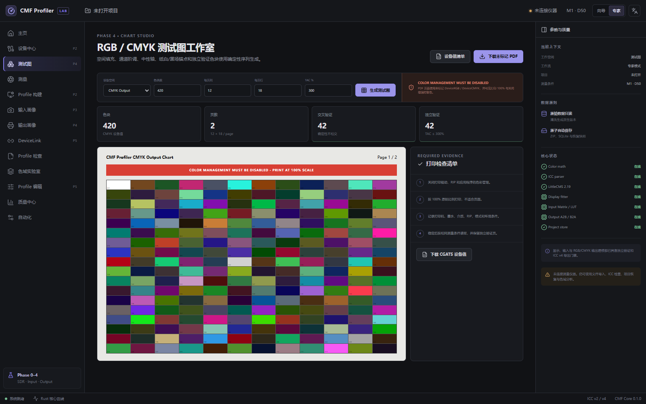
Task: Click the 每页行 input showing 18
Action: point(278,90)
